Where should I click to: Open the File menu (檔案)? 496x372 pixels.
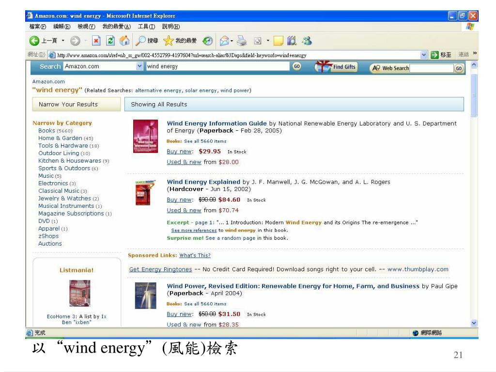coord(38,27)
